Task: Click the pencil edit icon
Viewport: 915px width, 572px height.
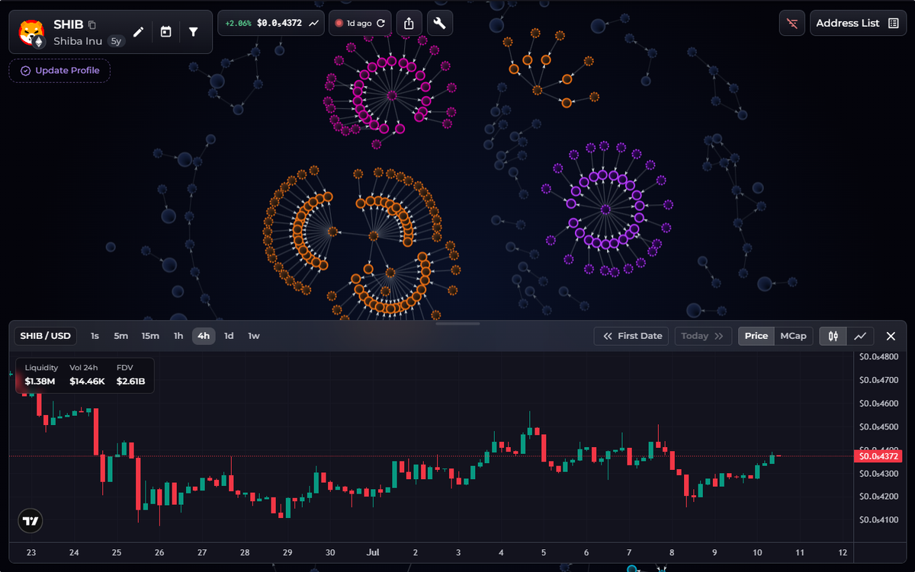Action: pos(138,32)
